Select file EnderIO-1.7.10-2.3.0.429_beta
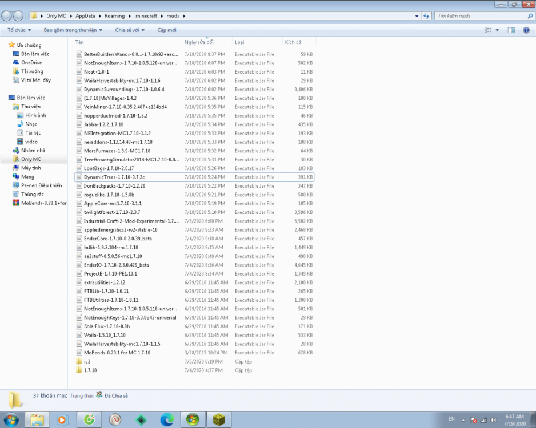 coord(194,265)
